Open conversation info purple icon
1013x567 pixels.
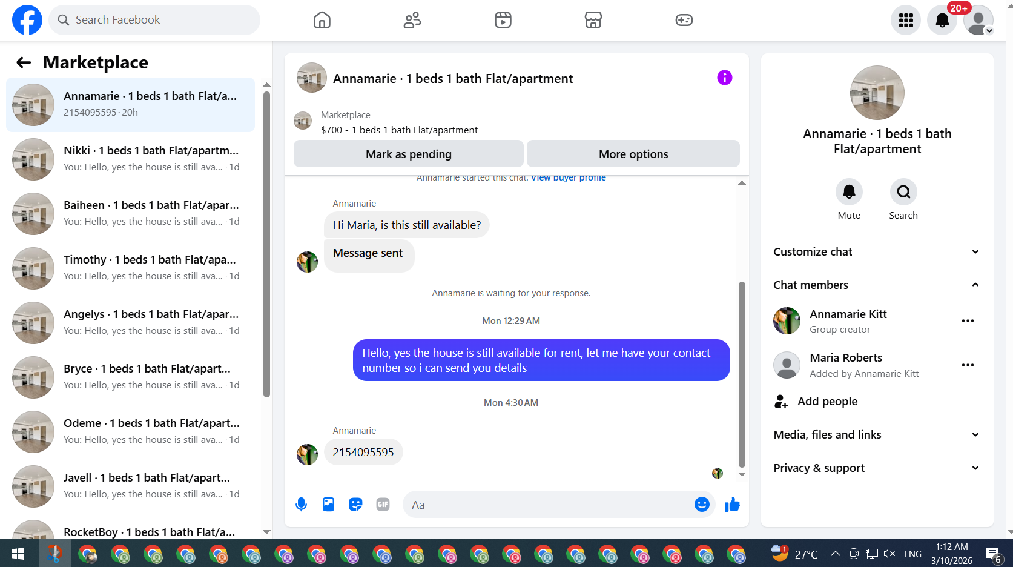click(x=725, y=78)
